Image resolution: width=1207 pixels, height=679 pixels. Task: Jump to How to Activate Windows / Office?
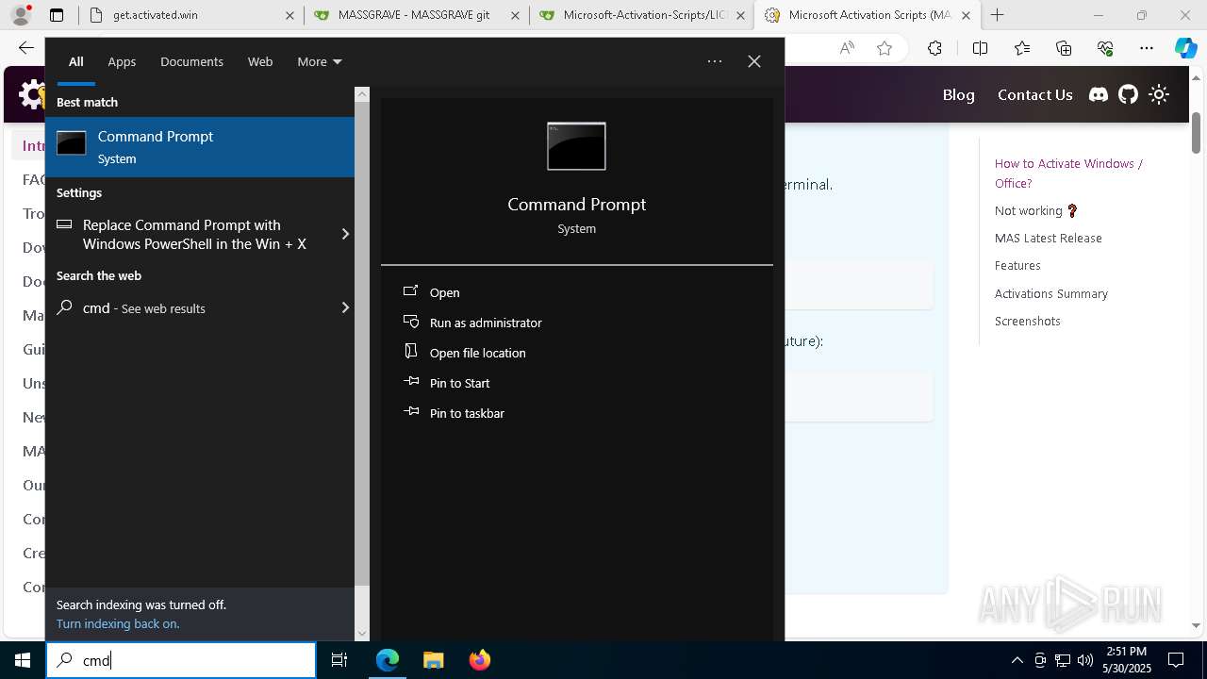(x=1068, y=174)
